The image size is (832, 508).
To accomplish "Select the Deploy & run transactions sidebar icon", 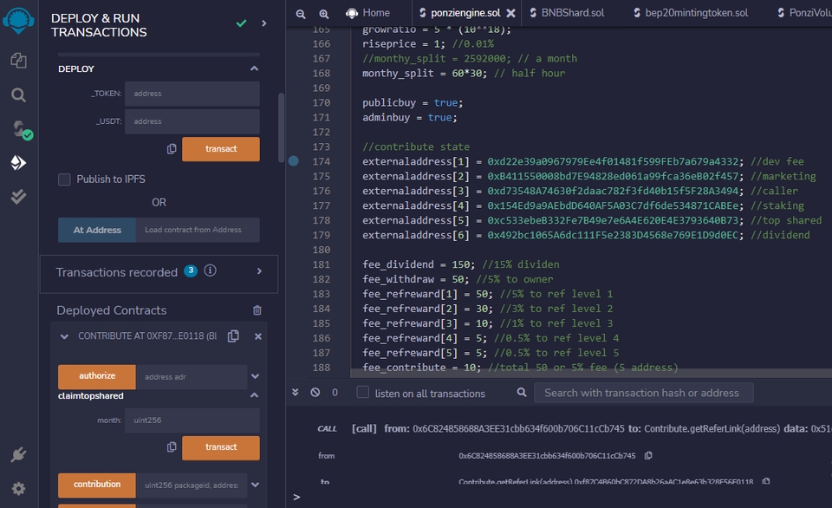I will pos(18,162).
